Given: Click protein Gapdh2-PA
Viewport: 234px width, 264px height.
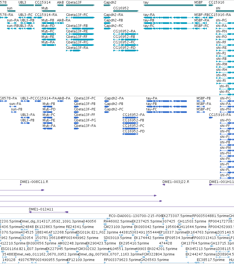Looking at the screenshot, I should coord(107,101).
